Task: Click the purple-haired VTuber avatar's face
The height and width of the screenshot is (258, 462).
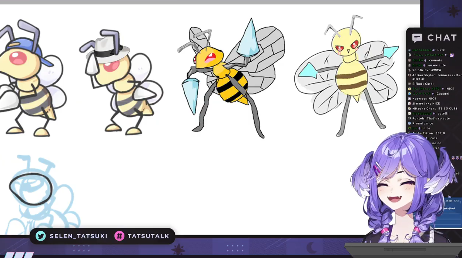Action: pyautogui.click(x=398, y=189)
